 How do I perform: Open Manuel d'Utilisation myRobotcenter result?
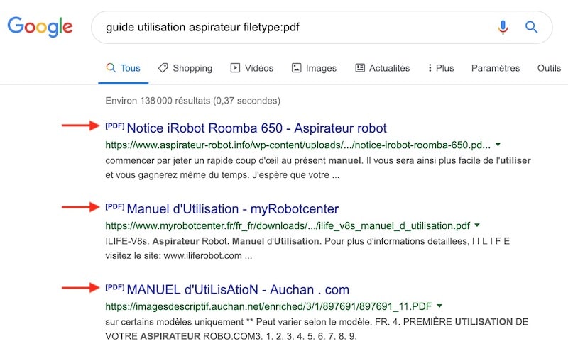232,209
